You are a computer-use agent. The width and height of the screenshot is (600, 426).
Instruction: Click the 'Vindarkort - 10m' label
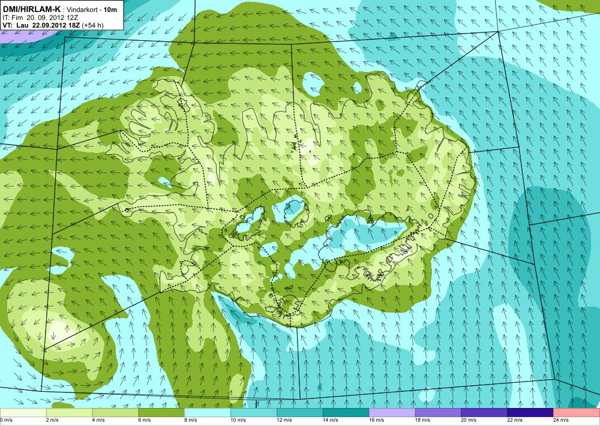[x=92, y=10]
